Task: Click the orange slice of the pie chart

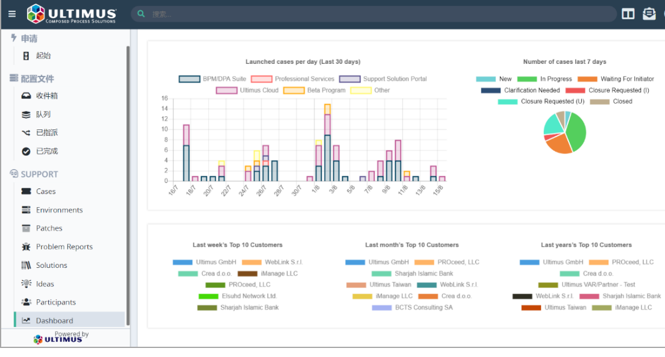Action: [x=559, y=144]
